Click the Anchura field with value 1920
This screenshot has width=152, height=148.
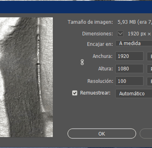pyautogui.click(x=129, y=56)
